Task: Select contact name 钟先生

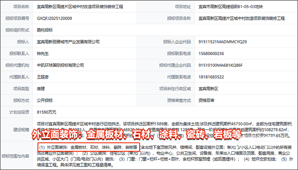Action: pyautogui.click(x=43, y=54)
